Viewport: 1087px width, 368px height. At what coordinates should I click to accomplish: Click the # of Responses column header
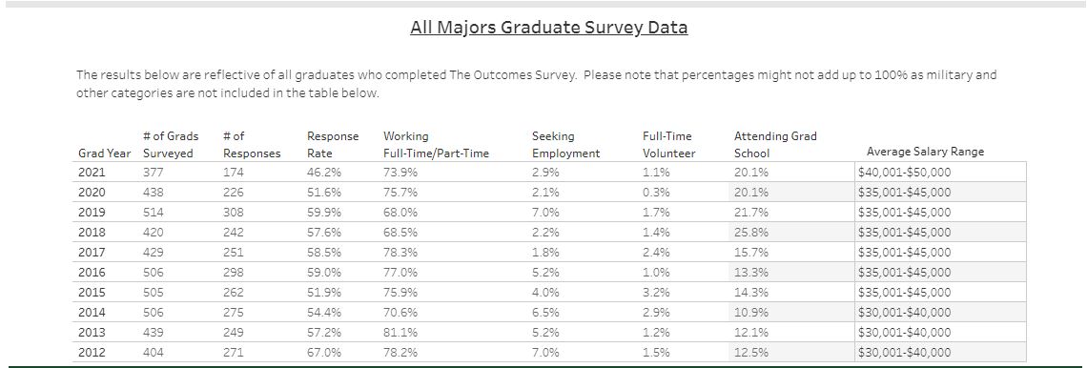click(x=252, y=145)
